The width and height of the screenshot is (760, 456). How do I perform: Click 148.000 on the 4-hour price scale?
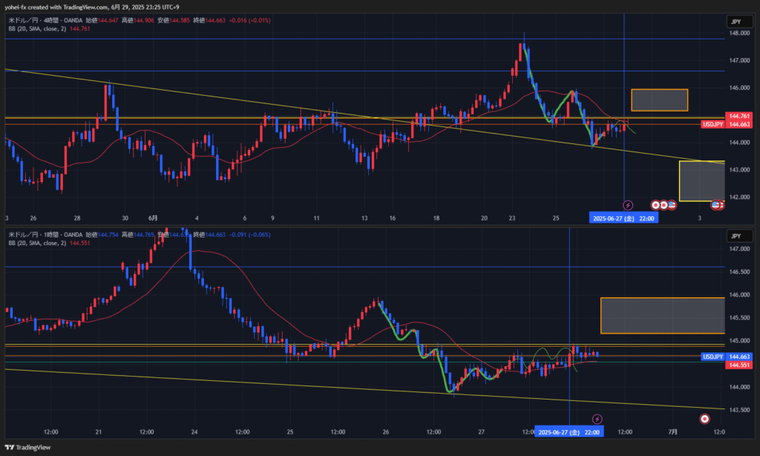[x=739, y=33]
